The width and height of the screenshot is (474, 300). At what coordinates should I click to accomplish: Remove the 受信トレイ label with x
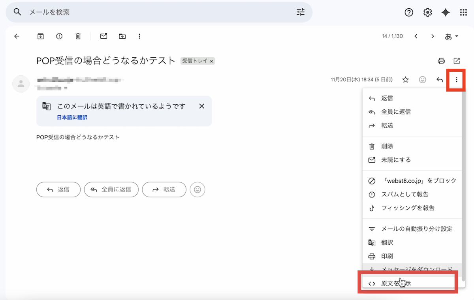(212, 61)
